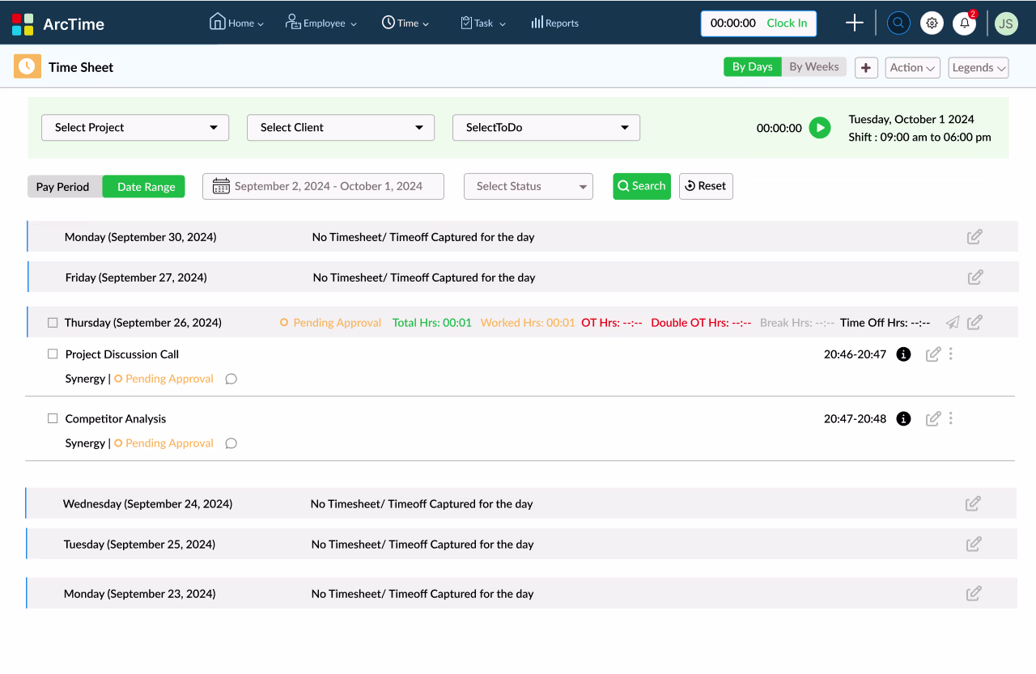The width and height of the screenshot is (1036, 674).
Task: Open the Select Status dropdown
Action: 529,186
